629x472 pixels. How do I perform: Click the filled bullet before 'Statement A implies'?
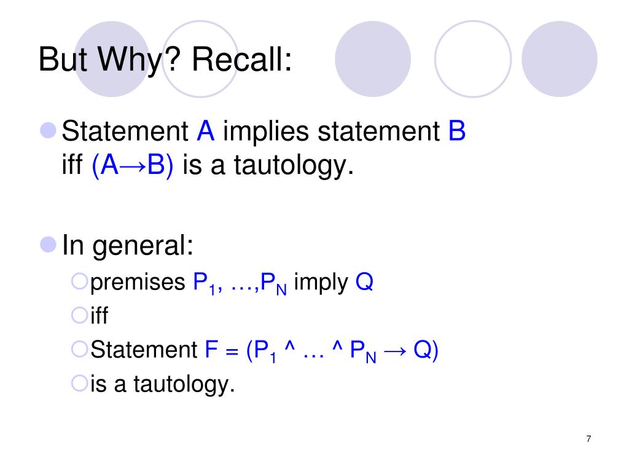[x=48, y=130]
